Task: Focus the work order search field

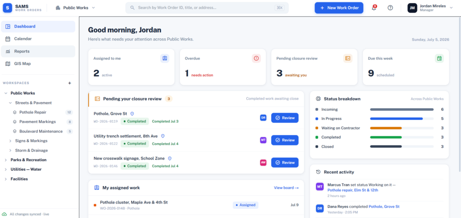Action: coord(207,8)
